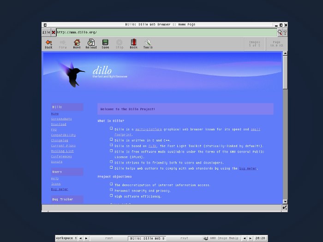The image size is (323, 242).
Task: Click the taskbar clock showing 20:28
Action: pyautogui.click(x=260, y=238)
